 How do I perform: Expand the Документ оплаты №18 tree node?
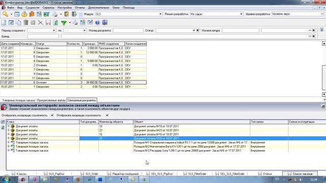click(9, 126)
